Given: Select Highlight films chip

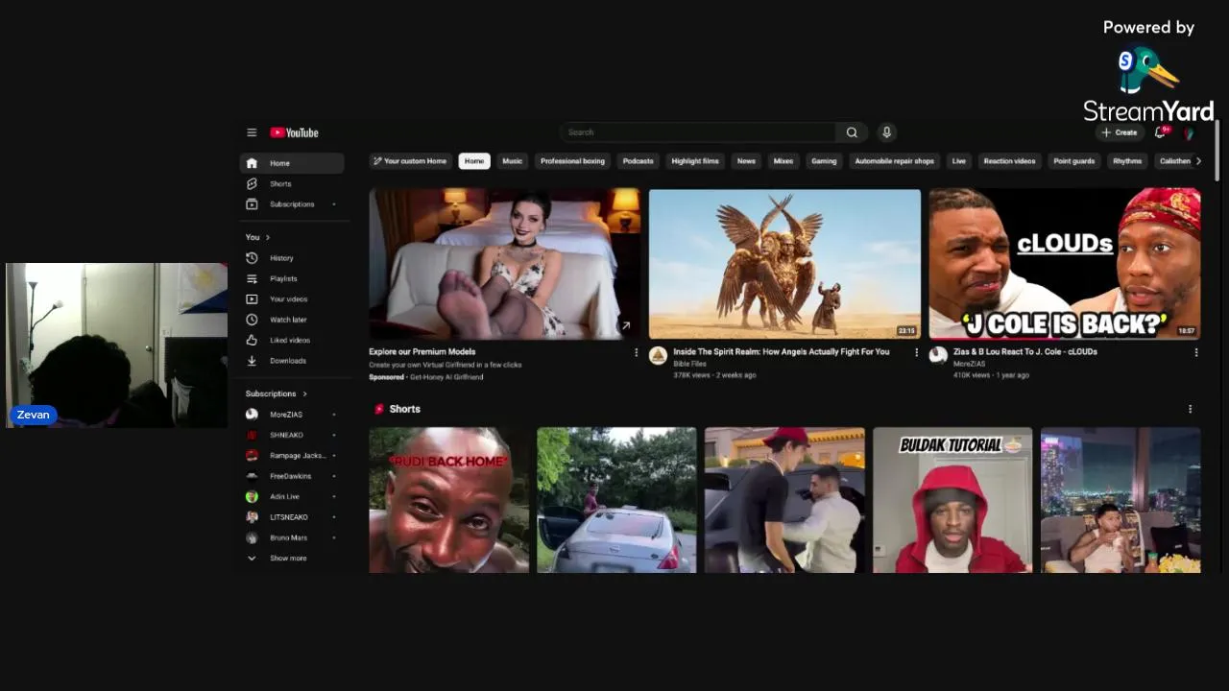Looking at the screenshot, I should (x=695, y=161).
